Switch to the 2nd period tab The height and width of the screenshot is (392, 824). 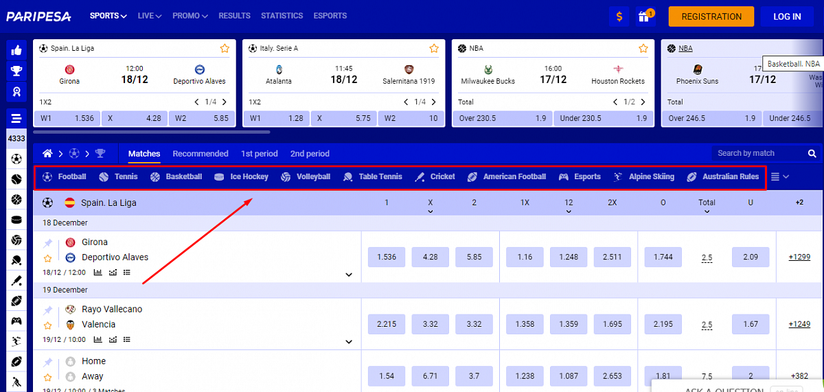pyautogui.click(x=310, y=154)
